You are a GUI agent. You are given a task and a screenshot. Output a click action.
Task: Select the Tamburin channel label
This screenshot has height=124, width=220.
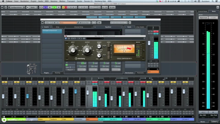[x=56, y=119]
